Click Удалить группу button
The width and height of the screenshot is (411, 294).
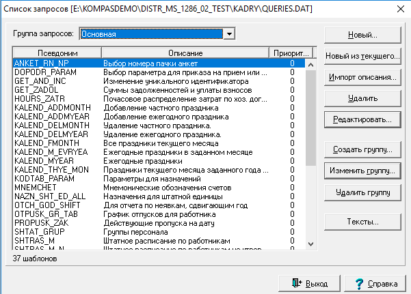[362, 193]
